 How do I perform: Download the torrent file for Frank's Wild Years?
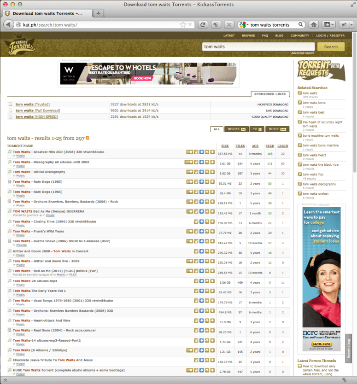click(212, 232)
